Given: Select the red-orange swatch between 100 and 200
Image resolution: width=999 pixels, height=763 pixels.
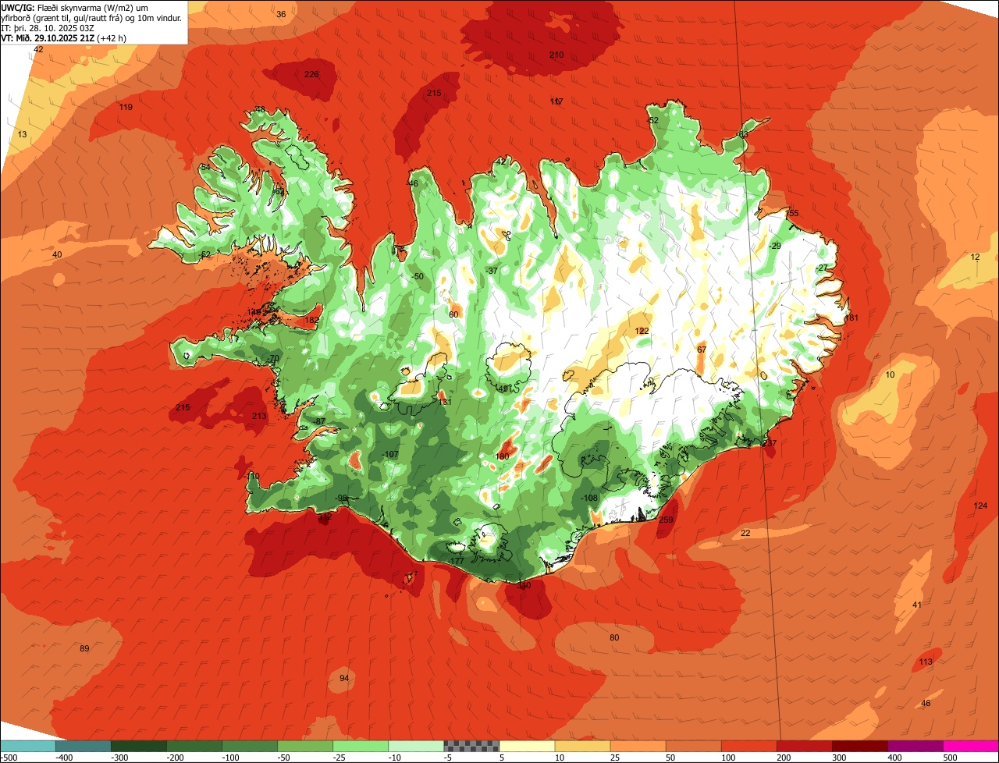Looking at the screenshot, I should pos(748,746).
